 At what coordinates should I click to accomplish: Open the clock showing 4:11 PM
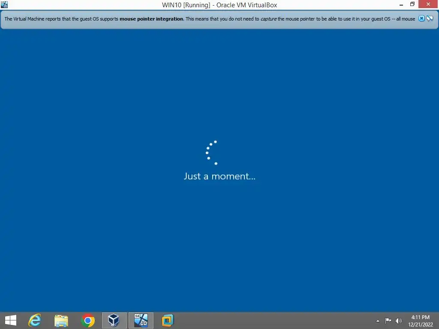tap(421, 321)
